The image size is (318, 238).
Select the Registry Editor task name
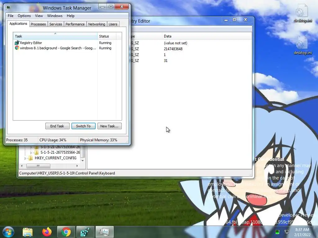[x=31, y=43]
